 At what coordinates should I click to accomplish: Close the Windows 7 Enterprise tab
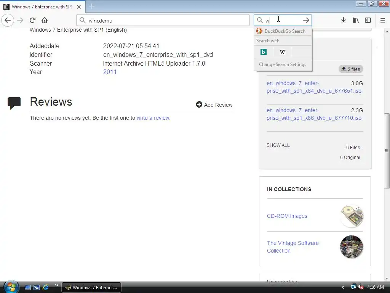pos(79,7)
